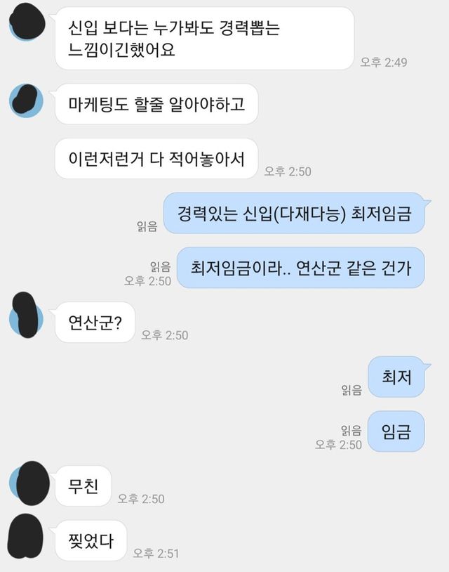
Task: Open the profile photo next to the 무친 message
Action: point(29,483)
